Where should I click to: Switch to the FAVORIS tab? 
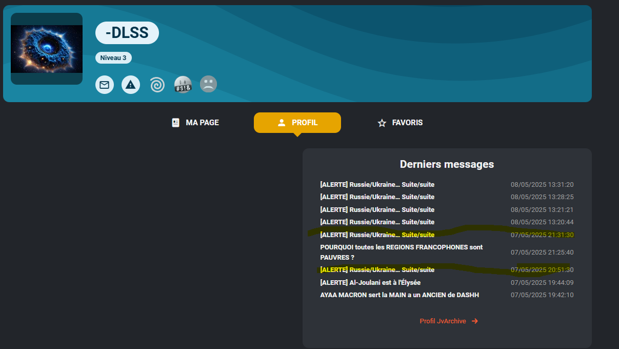click(x=400, y=123)
